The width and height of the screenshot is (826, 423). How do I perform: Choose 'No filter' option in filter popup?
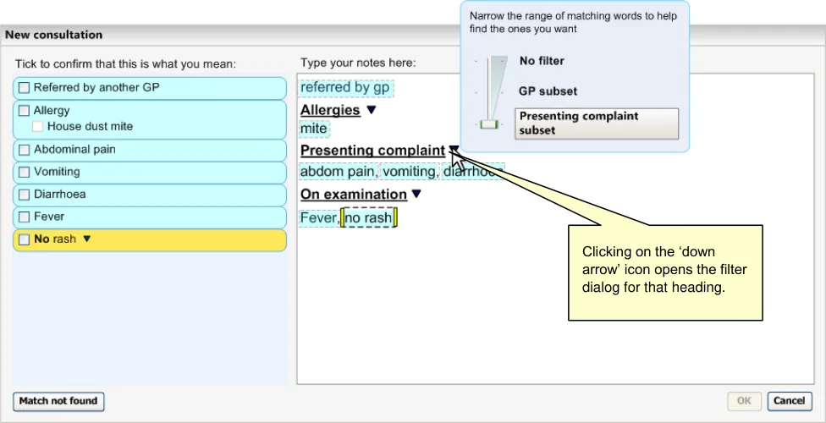pos(542,61)
